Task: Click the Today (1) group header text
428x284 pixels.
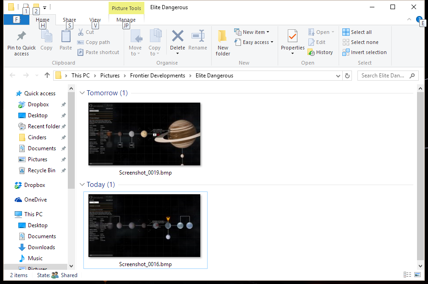Action: point(101,185)
